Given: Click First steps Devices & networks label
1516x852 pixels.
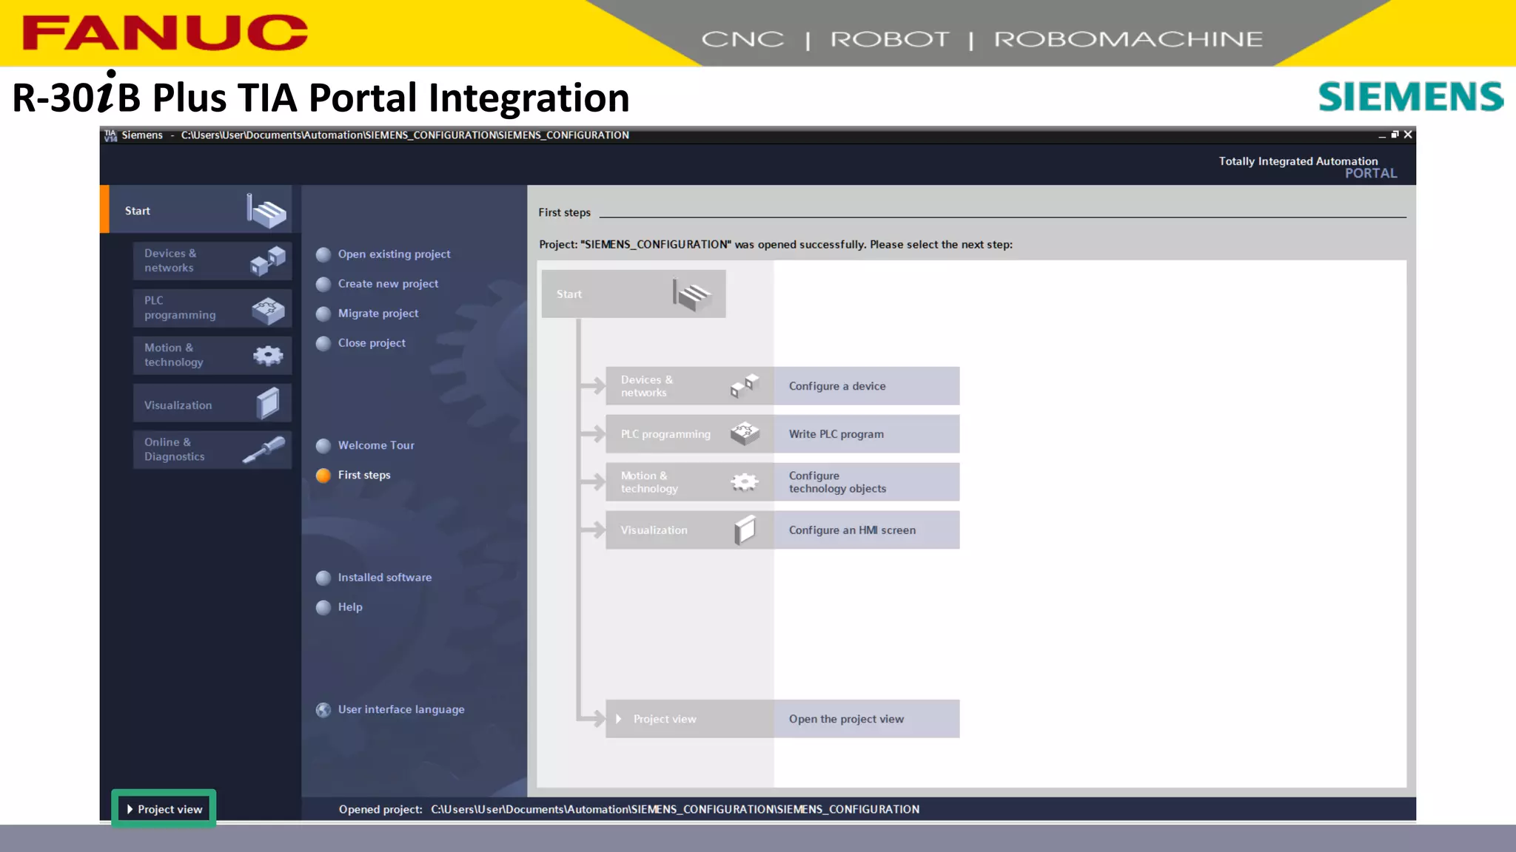Looking at the screenshot, I should click(x=647, y=386).
